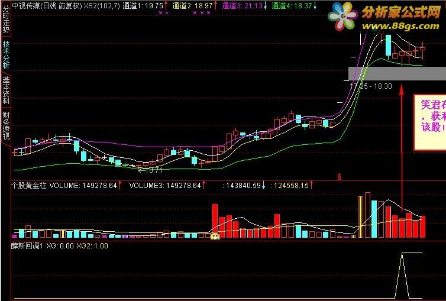Click the smiley face marker in volume panel
This screenshot has width=446, height=301.
[x=215, y=236]
